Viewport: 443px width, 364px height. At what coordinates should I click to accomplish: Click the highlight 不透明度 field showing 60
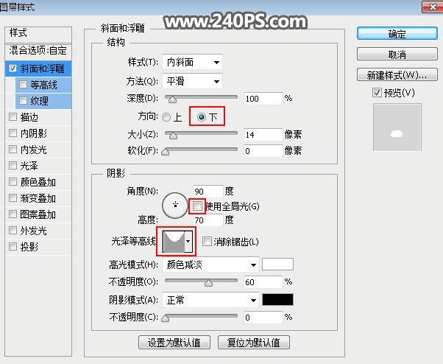tap(263, 282)
